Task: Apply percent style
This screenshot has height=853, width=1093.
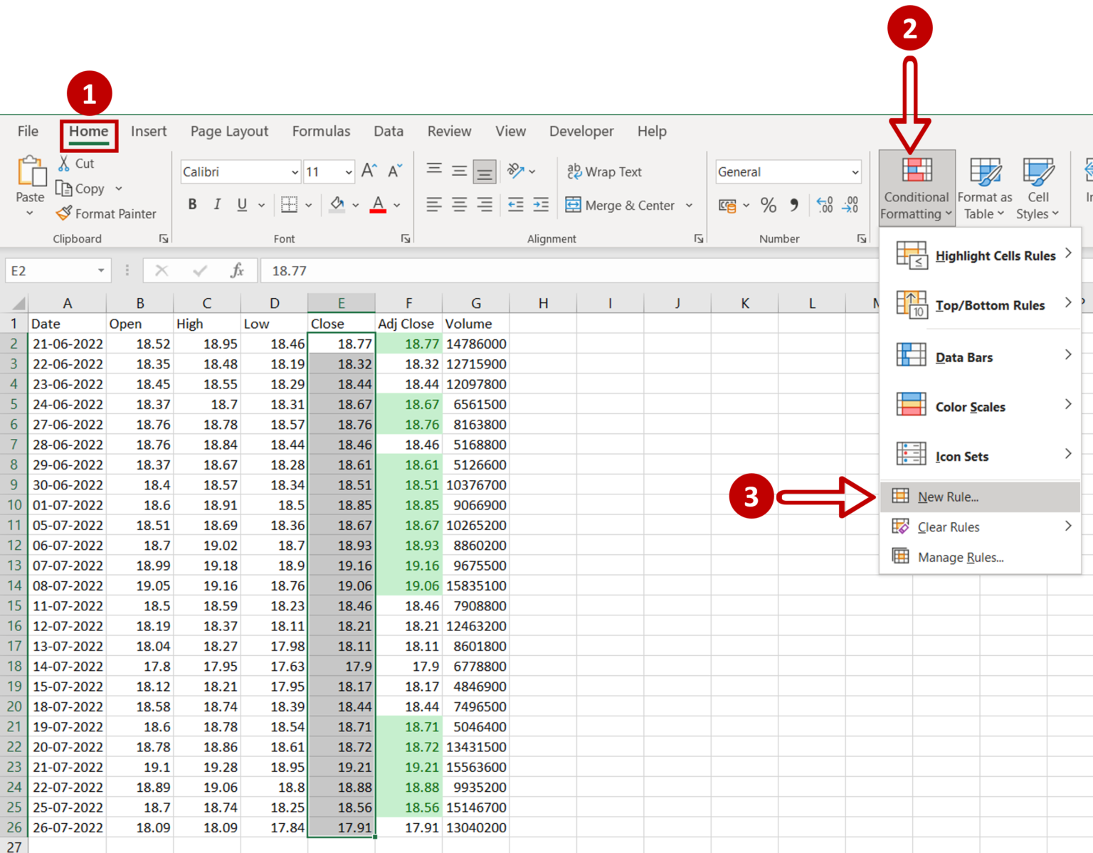Action: pyautogui.click(x=769, y=206)
